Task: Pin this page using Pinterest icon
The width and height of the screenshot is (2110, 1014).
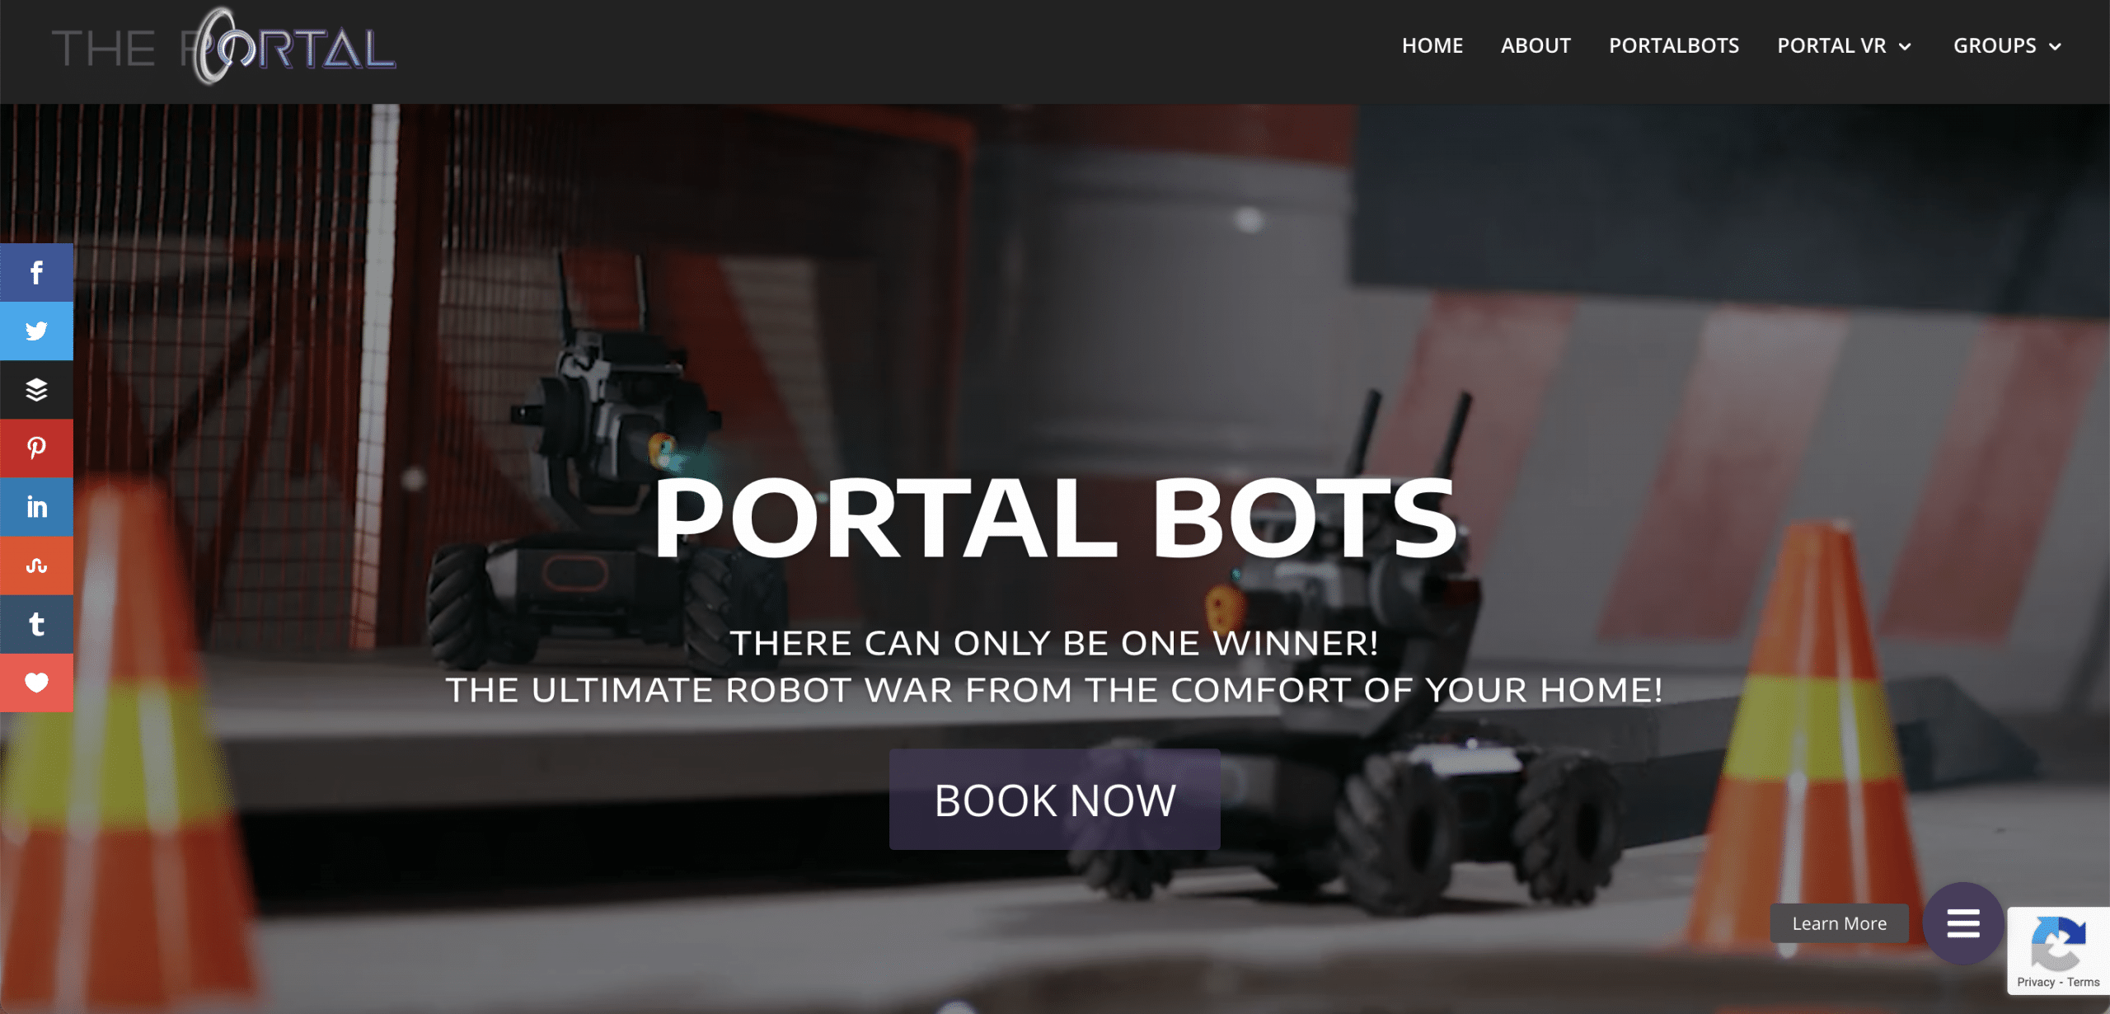Action: pos(36,448)
